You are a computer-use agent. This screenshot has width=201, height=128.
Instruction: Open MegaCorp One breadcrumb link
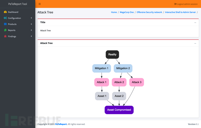(x=127, y=12)
